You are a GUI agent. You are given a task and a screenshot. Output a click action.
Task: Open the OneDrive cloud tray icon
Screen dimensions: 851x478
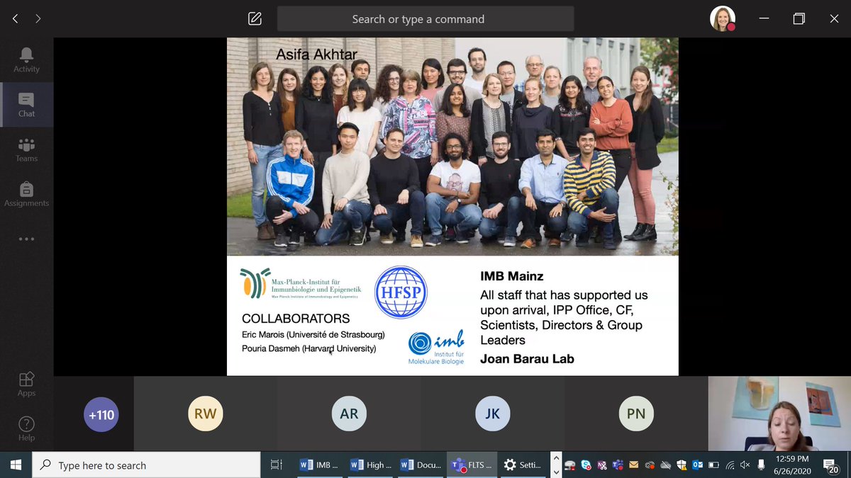[665, 465]
